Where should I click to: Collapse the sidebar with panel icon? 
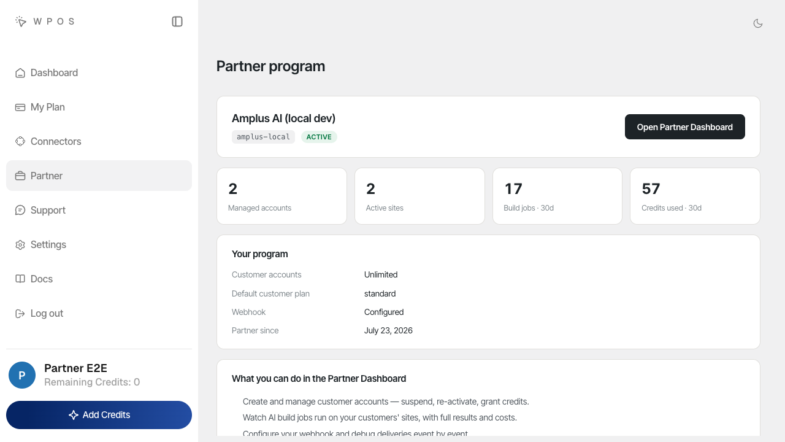pyautogui.click(x=177, y=21)
